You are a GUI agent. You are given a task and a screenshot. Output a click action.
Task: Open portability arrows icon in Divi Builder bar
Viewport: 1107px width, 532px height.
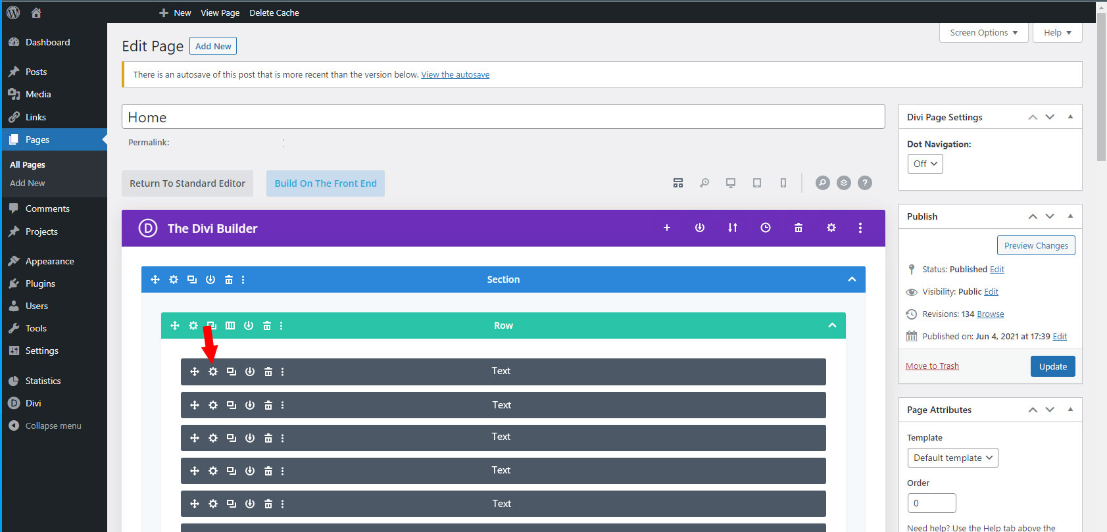click(733, 228)
